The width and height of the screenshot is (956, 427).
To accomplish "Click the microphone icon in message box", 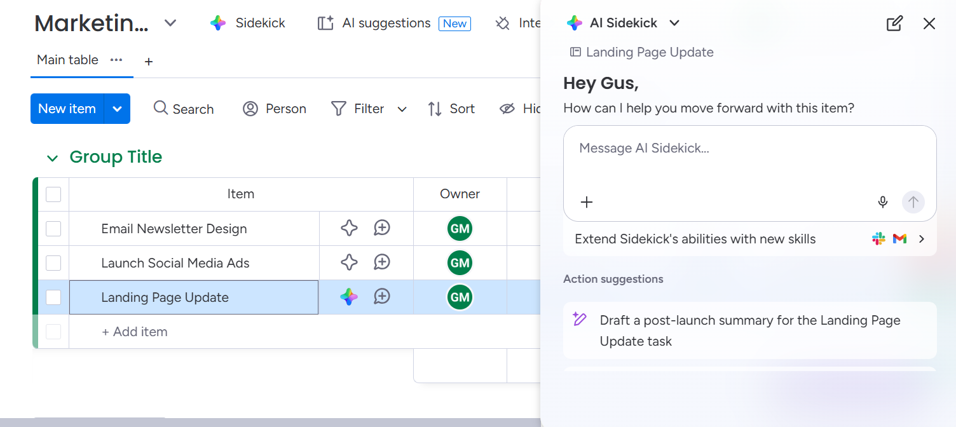I will click(882, 202).
